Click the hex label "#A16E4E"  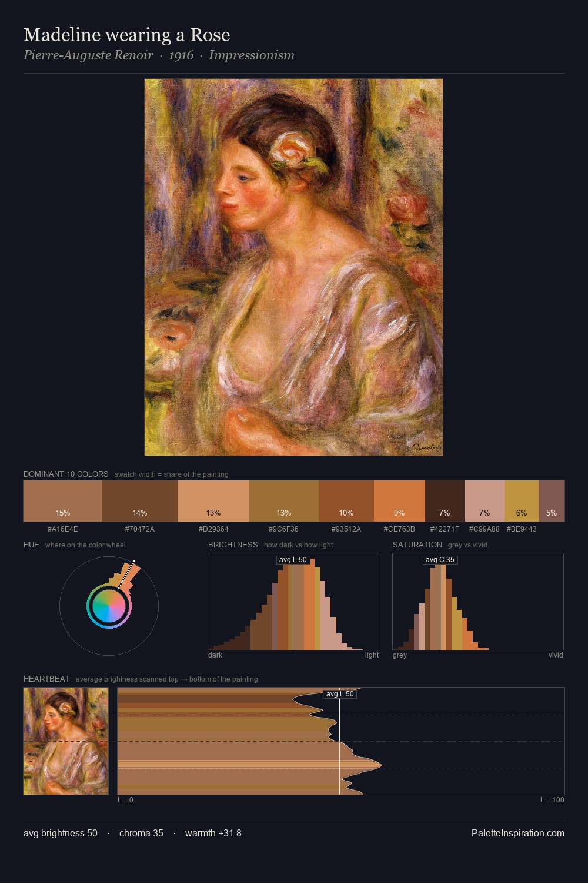point(63,529)
